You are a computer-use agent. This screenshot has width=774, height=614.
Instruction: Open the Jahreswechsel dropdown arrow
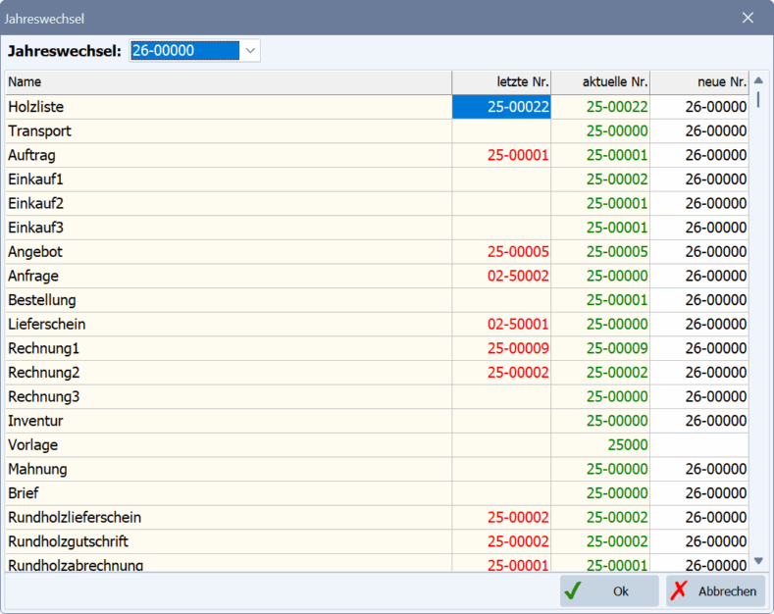pyautogui.click(x=250, y=51)
